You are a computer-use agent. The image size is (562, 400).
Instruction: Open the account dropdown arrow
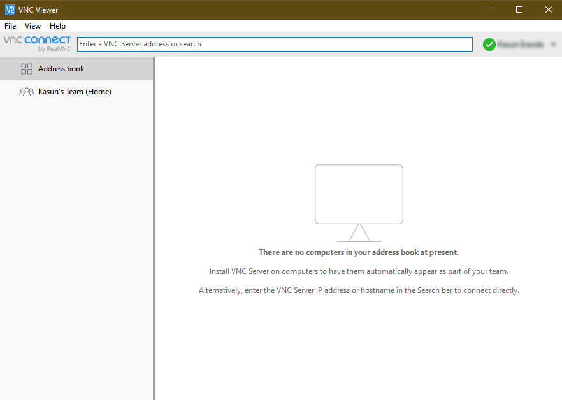pos(553,45)
